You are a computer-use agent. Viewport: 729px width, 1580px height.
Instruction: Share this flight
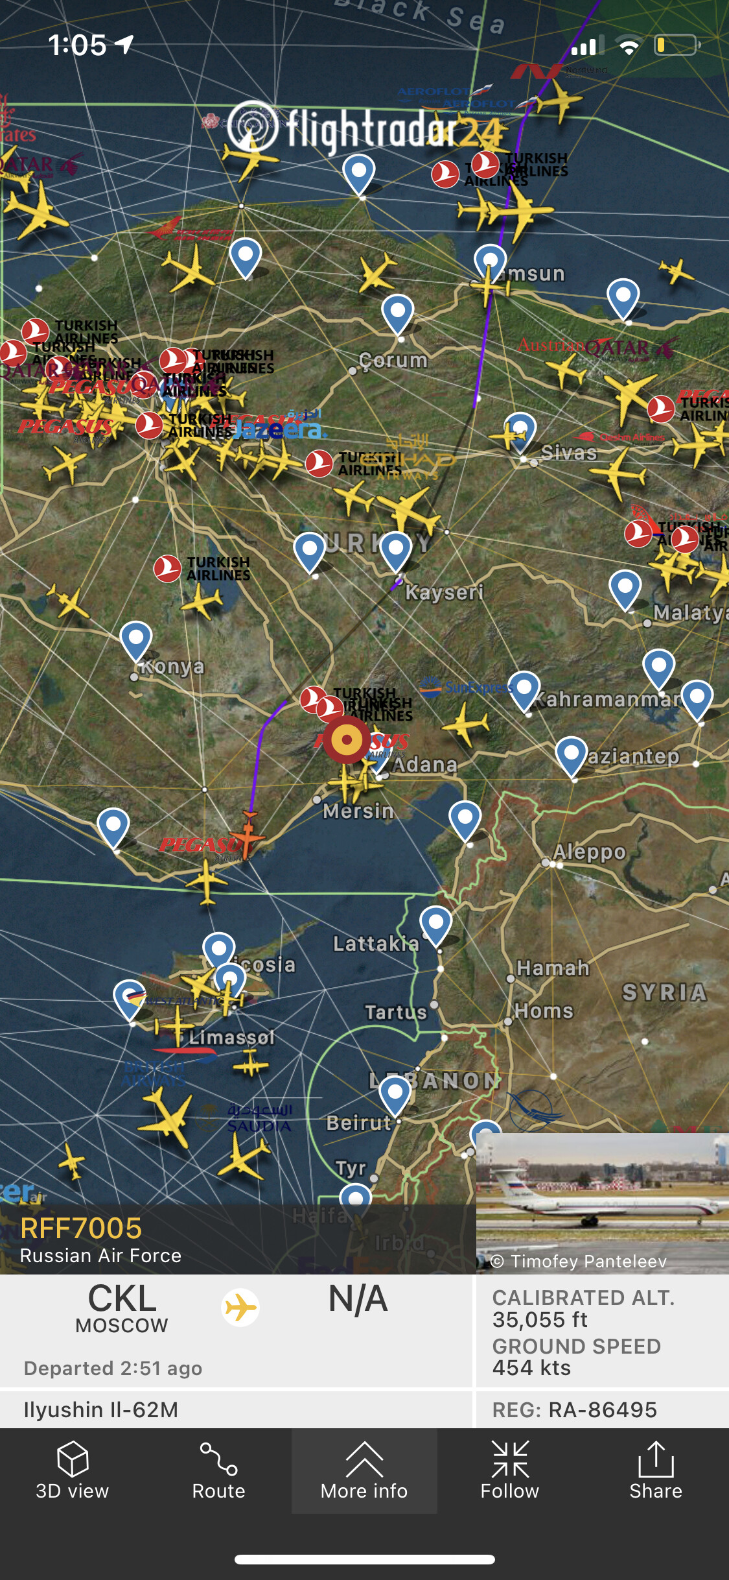tap(656, 1470)
